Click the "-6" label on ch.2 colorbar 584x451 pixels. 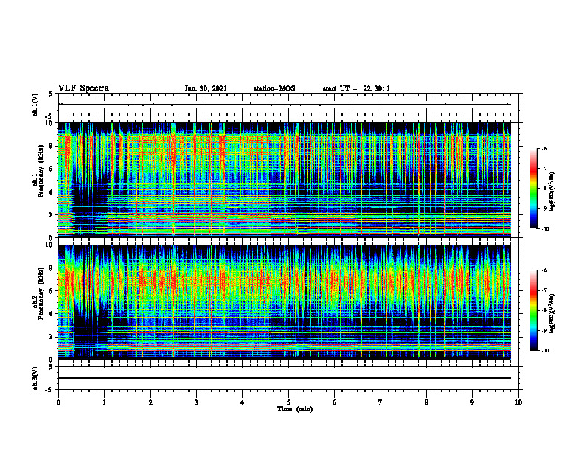(544, 270)
